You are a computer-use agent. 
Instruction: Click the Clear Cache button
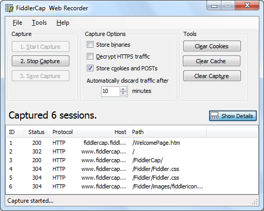click(212, 61)
